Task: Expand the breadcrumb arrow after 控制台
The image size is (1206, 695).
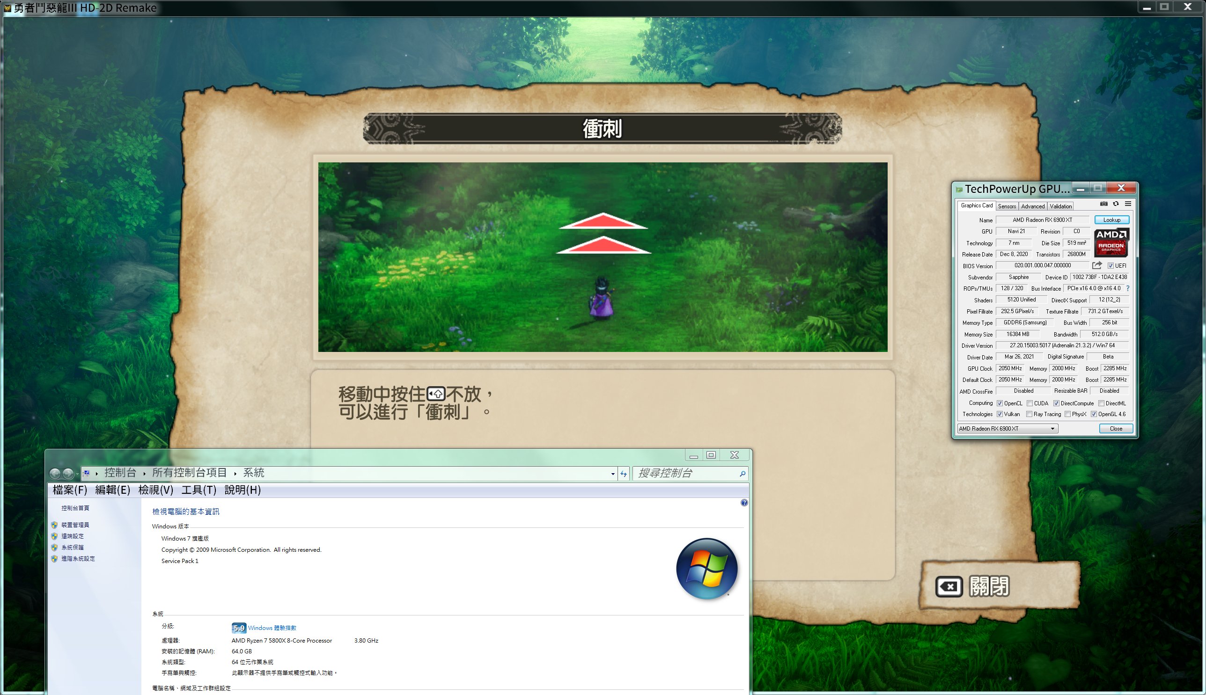Action: pyautogui.click(x=144, y=474)
